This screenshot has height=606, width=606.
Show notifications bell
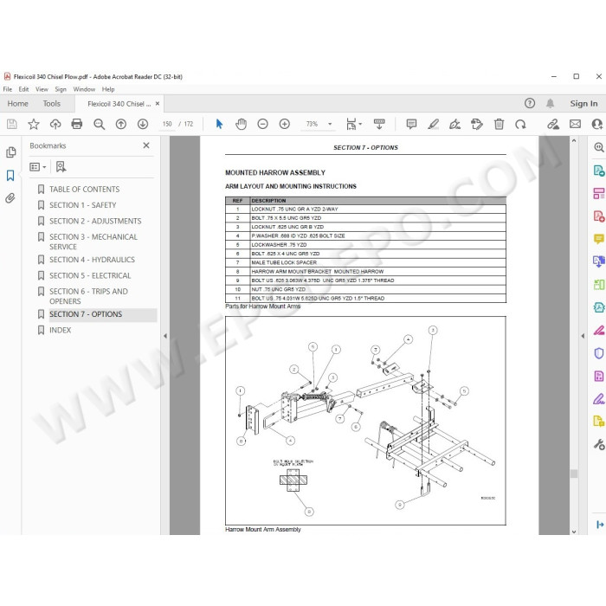[550, 103]
